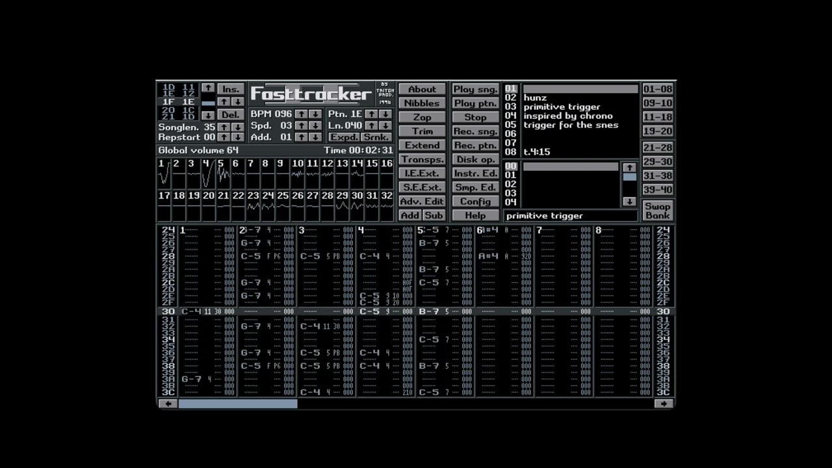Open the Transps. transpose panel
The width and height of the screenshot is (832, 468).
coord(422,159)
